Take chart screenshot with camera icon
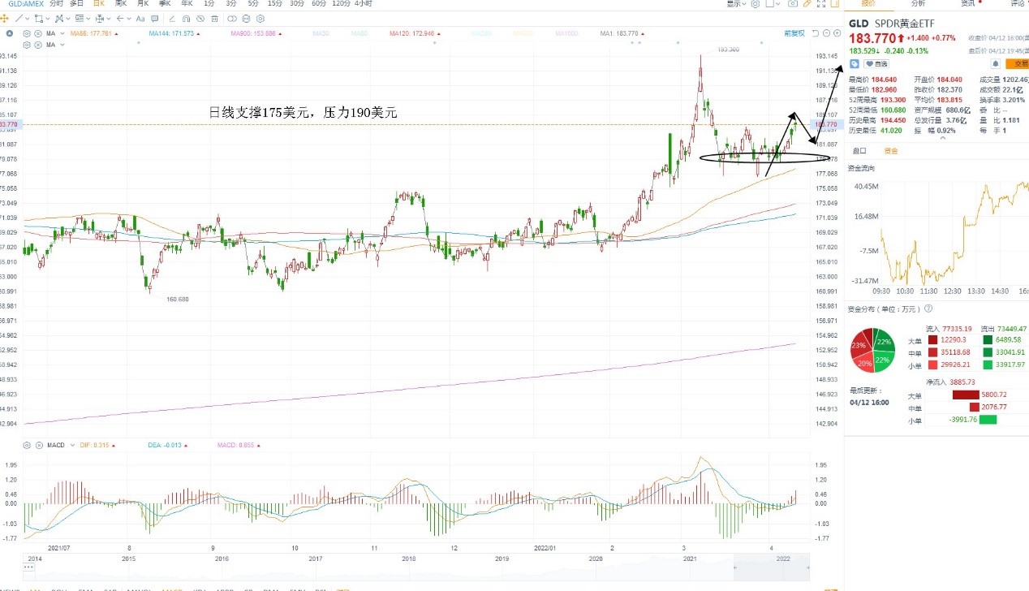 [793, 3]
